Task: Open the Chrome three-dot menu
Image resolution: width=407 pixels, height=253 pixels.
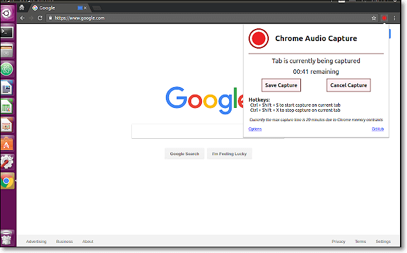Action: [x=394, y=18]
